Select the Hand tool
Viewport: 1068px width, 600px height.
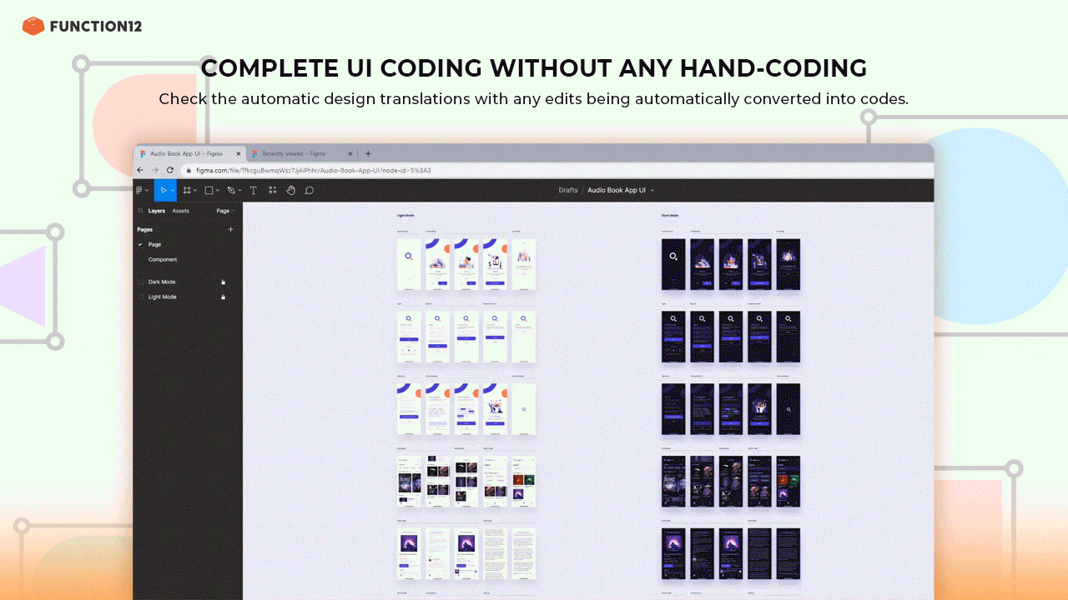[x=290, y=190]
